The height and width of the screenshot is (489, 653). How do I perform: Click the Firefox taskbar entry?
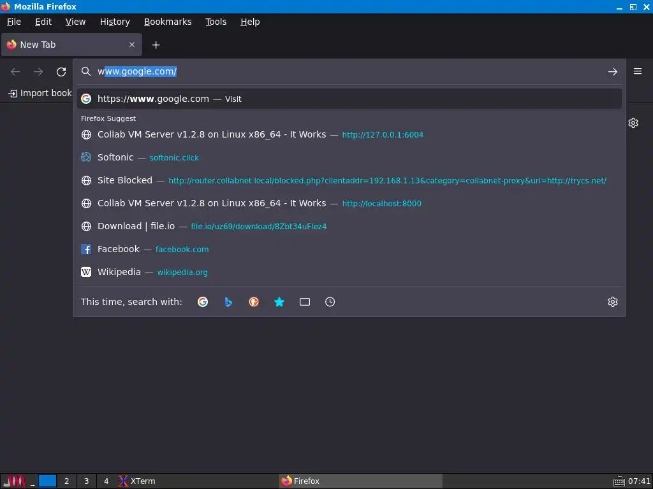pos(361,481)
